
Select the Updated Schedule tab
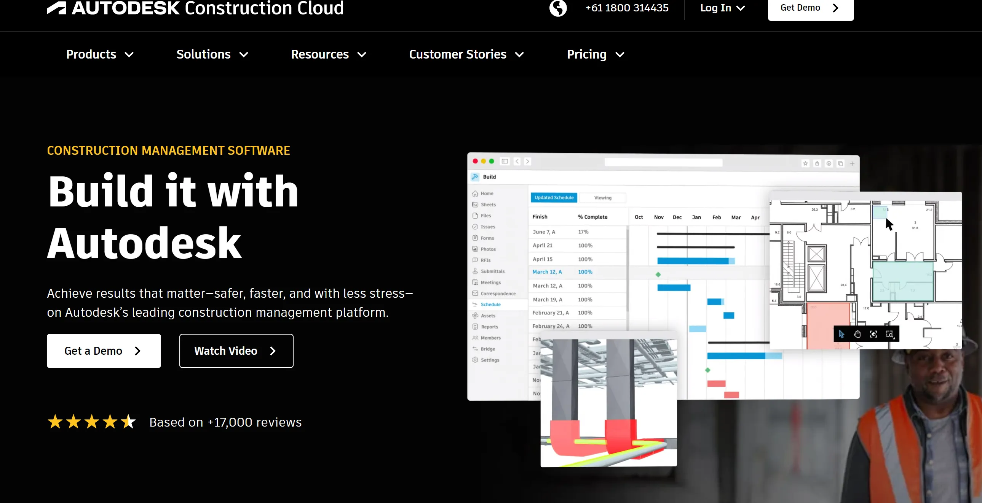pos(554,198)
